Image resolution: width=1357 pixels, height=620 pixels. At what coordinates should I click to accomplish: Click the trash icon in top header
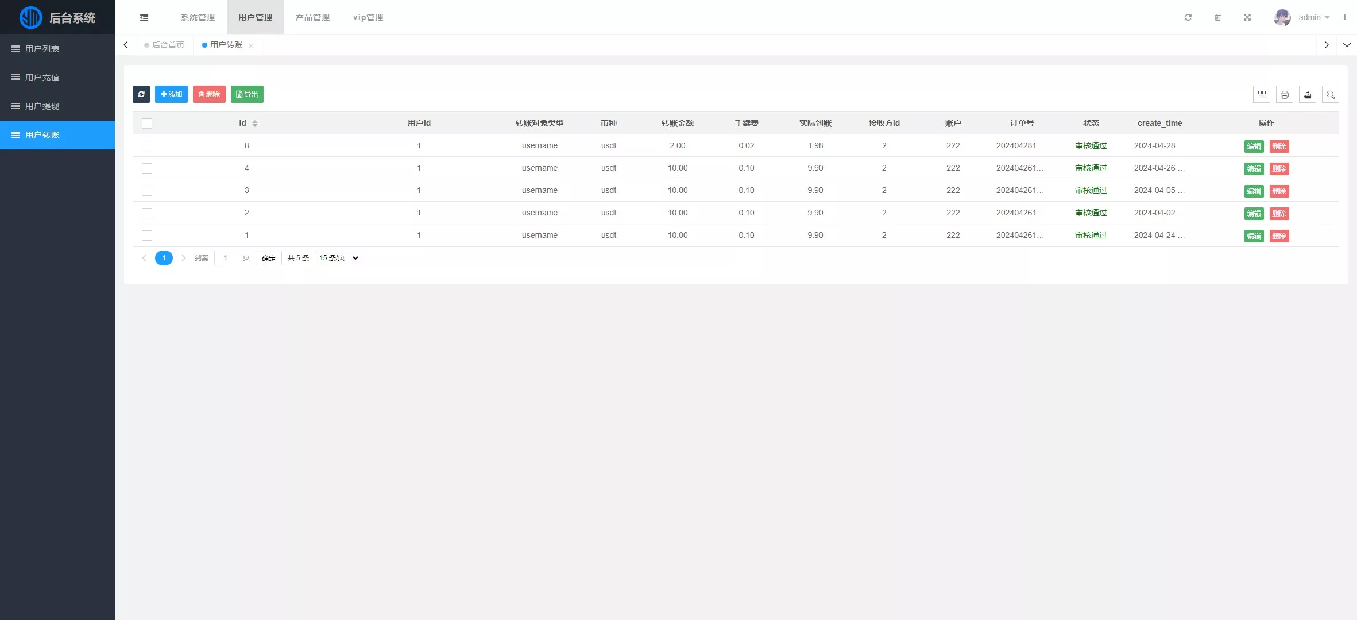tap(1217, 18)
